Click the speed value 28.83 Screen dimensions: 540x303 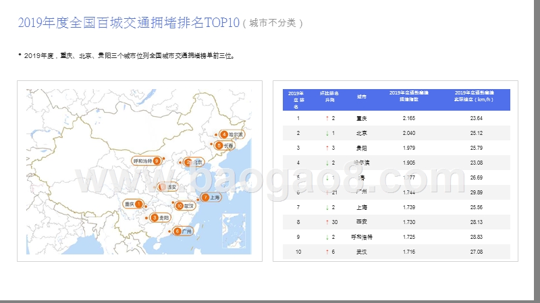477,237
